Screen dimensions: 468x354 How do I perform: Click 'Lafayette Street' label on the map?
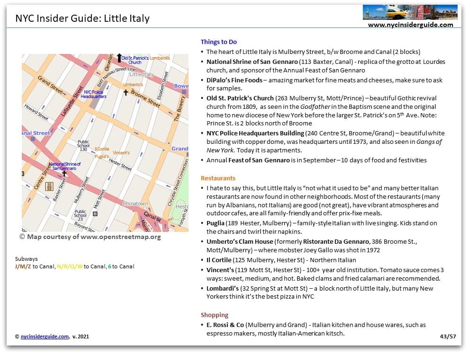(x=72, y=101)
